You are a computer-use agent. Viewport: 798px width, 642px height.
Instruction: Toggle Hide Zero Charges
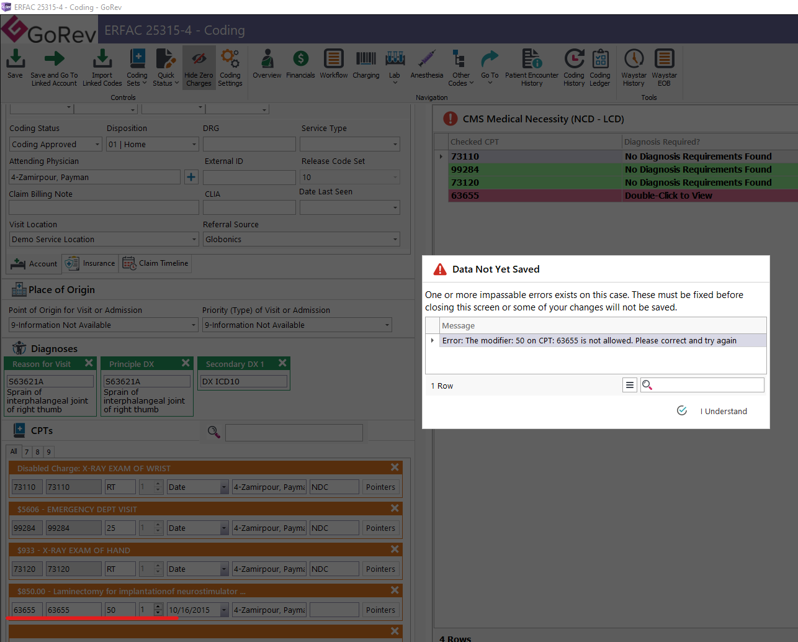(x=199, y=67)
